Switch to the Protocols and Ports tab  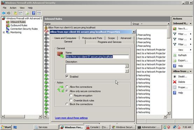pyautogui.click(x=92, y=38)
